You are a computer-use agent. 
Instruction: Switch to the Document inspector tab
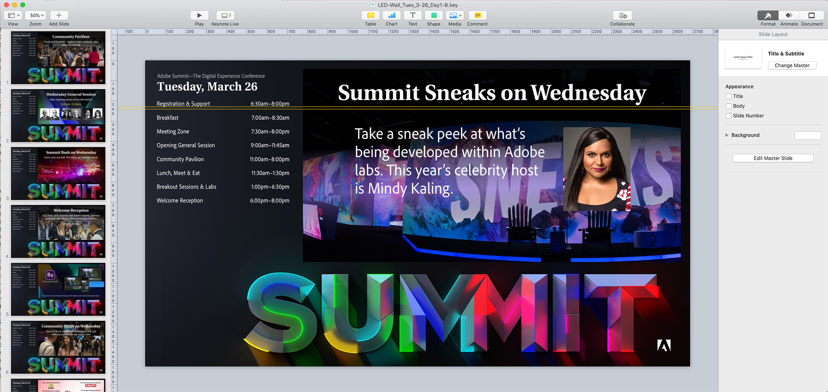tap(812, 15)
